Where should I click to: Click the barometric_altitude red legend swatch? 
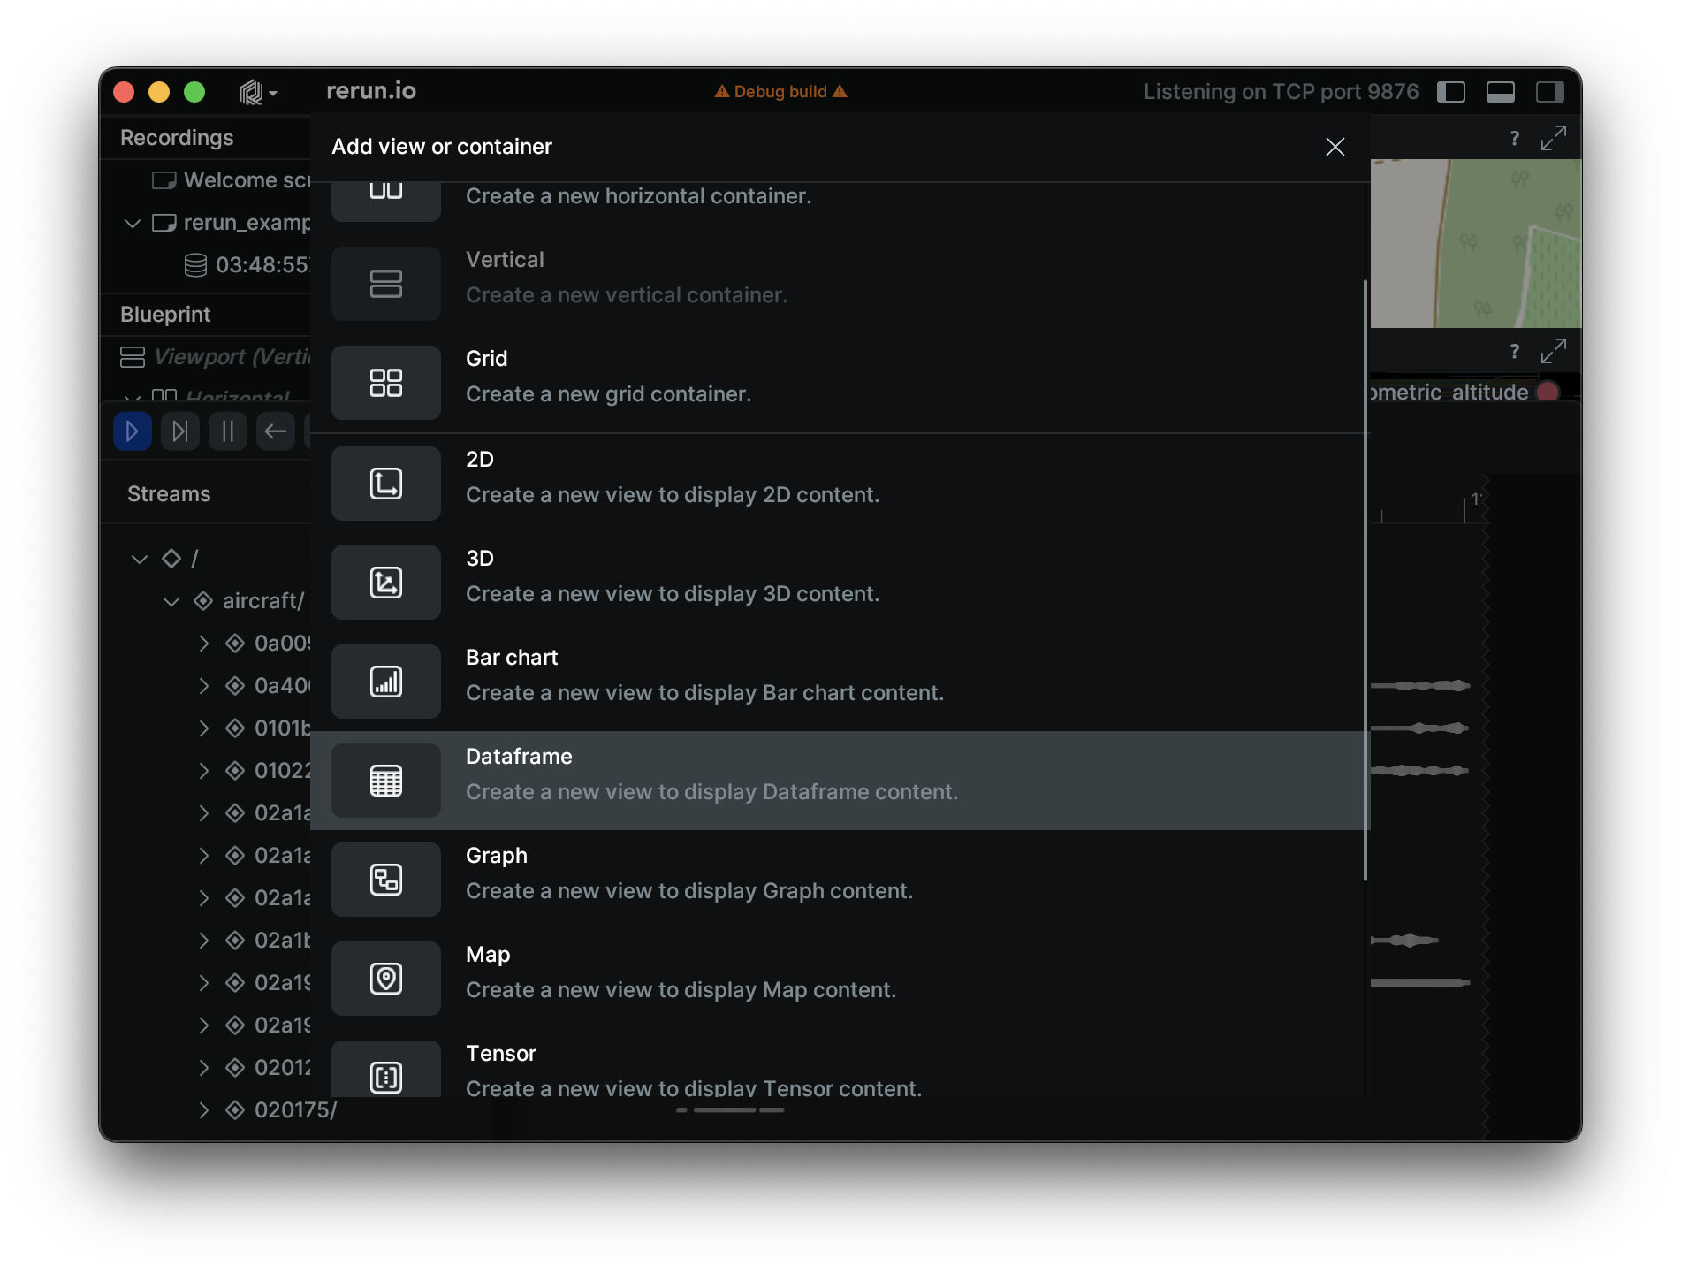tap(1548, 393)
